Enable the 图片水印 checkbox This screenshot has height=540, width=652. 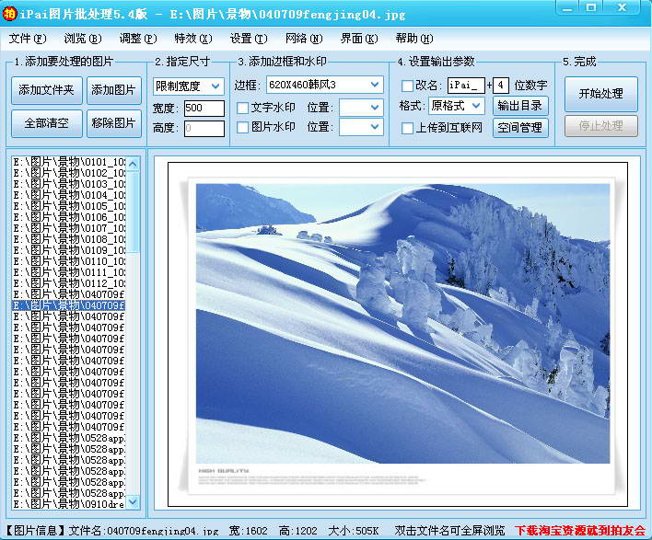tap(242, 128)
